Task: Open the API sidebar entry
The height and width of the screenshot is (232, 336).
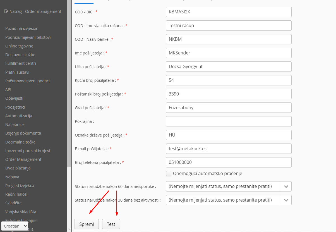Action: (8, 90)
